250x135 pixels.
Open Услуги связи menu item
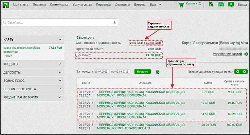coord(82,5)
